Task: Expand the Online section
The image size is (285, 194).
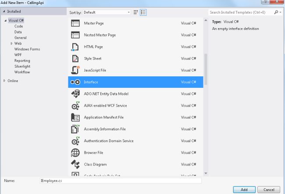Action: click(4, 81)
